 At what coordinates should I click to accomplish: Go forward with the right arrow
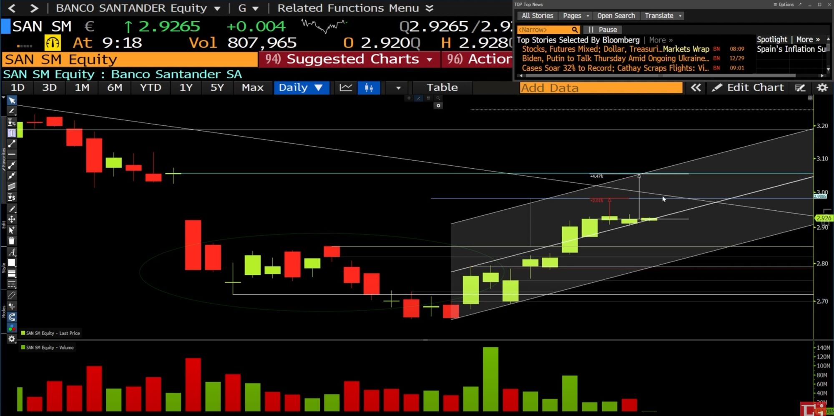click(34, 8)
